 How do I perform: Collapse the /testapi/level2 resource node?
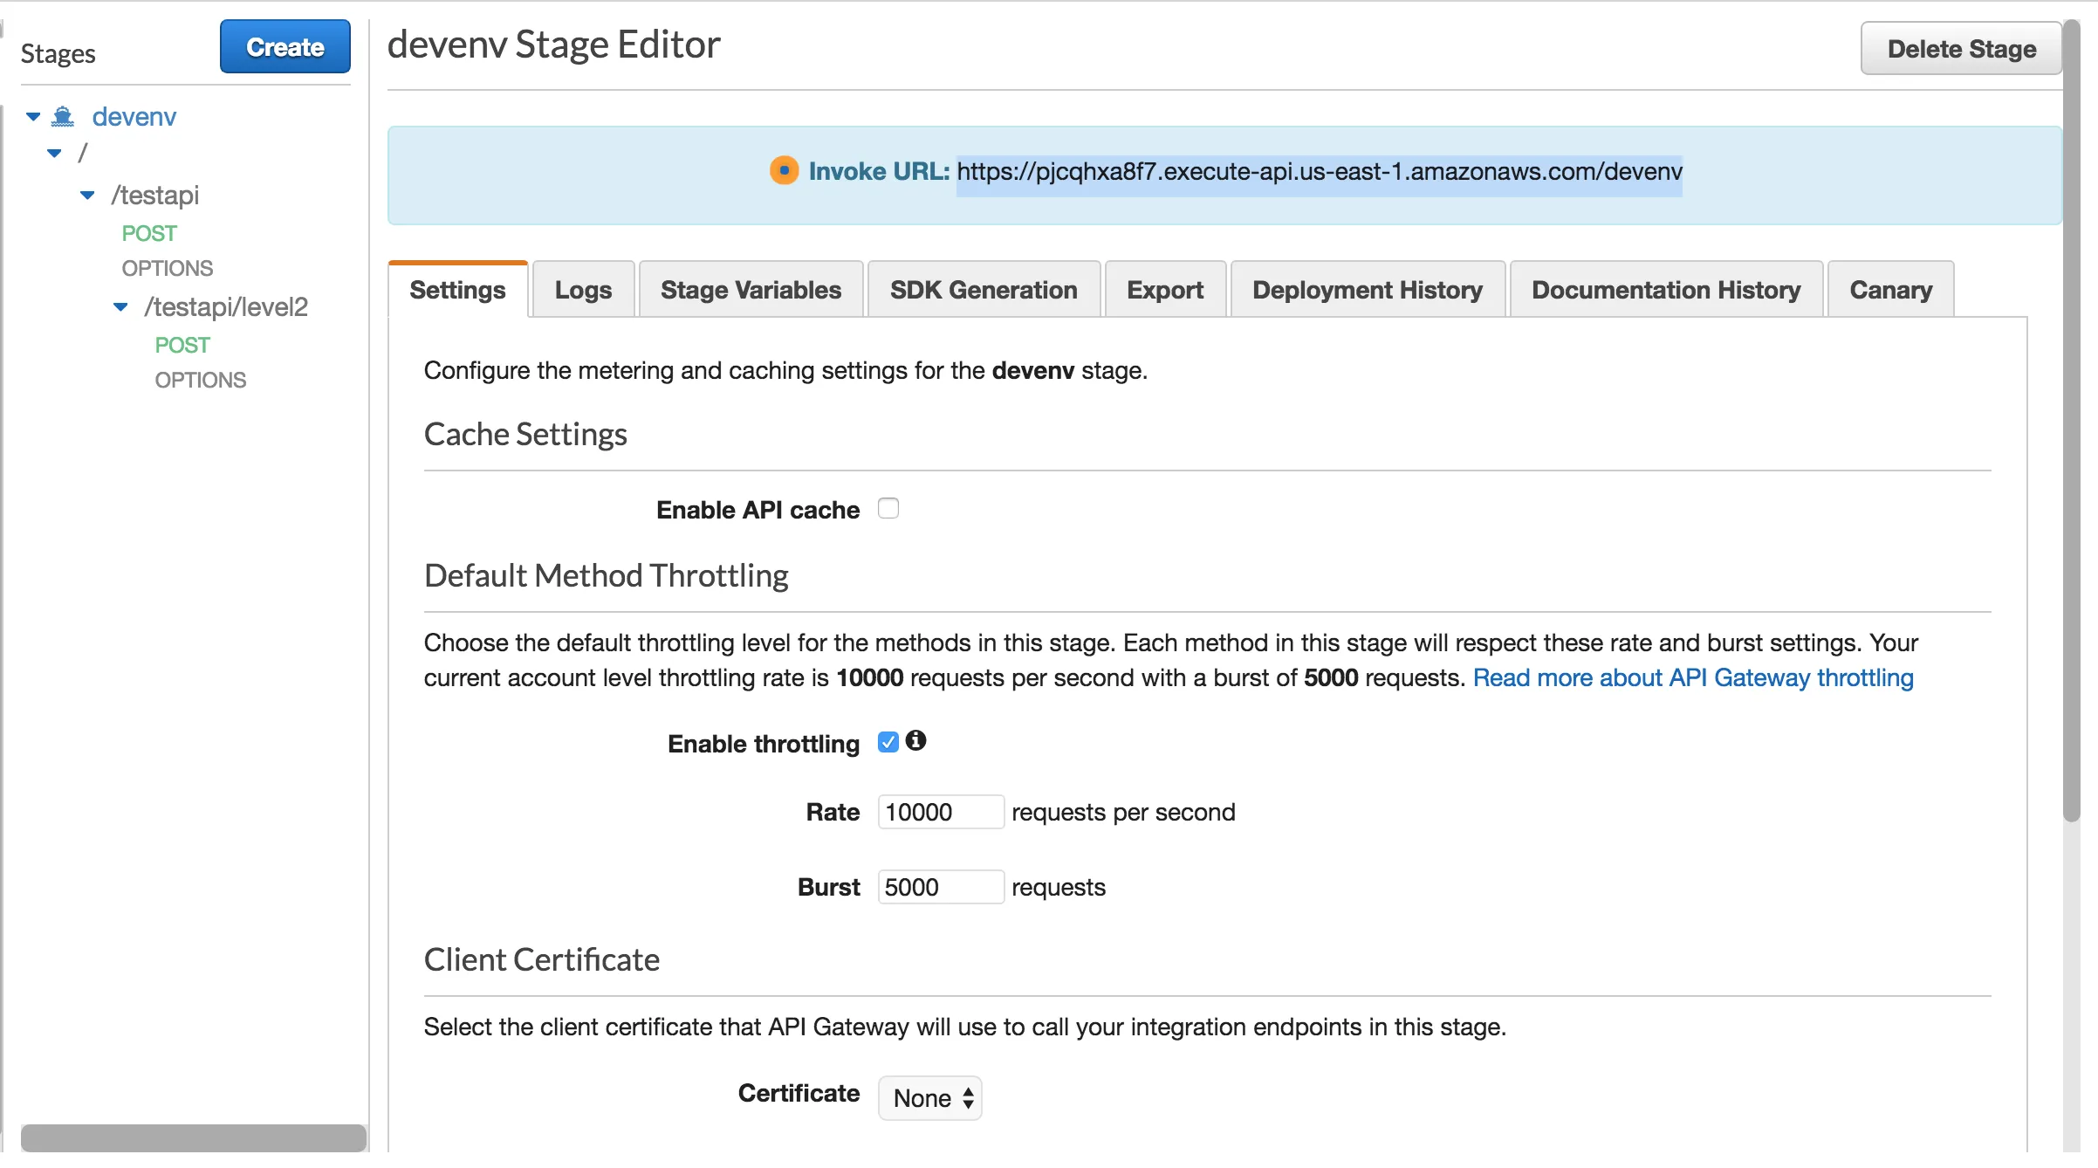120,306
